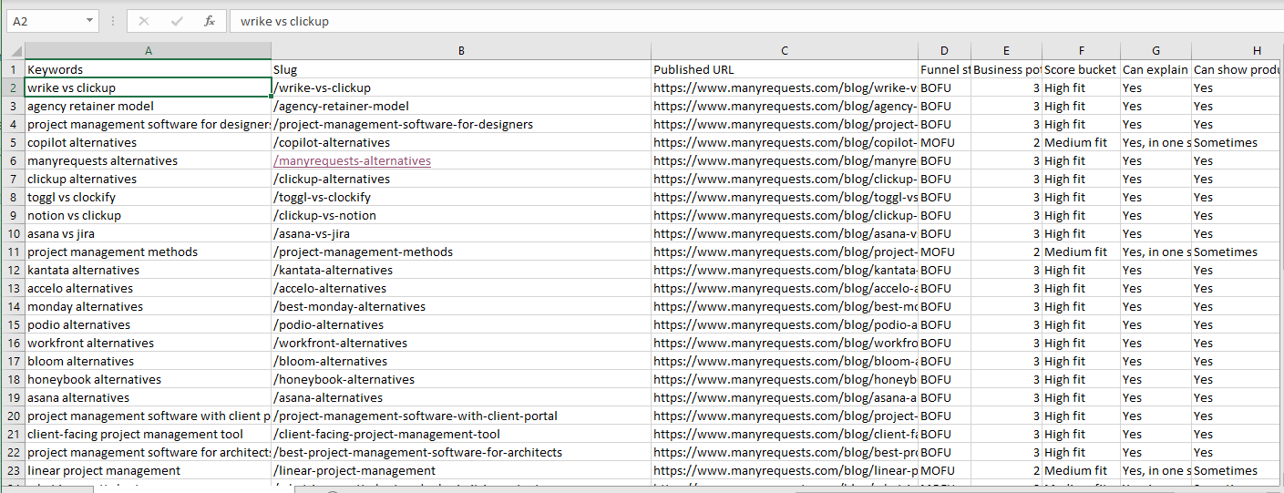Click the Keywords header cell
The height and width of the screenshot is (493, 1284).
tap(149, 69)
